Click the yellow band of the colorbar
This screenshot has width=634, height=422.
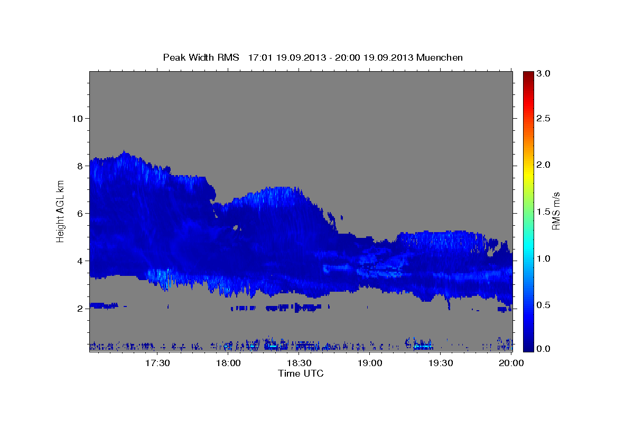point(528,174)
